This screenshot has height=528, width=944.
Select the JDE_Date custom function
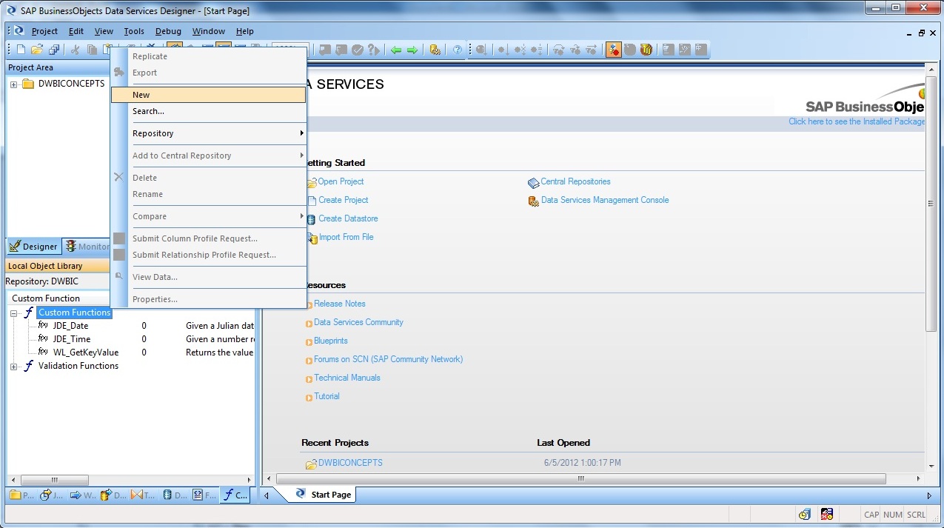point(70,326)
